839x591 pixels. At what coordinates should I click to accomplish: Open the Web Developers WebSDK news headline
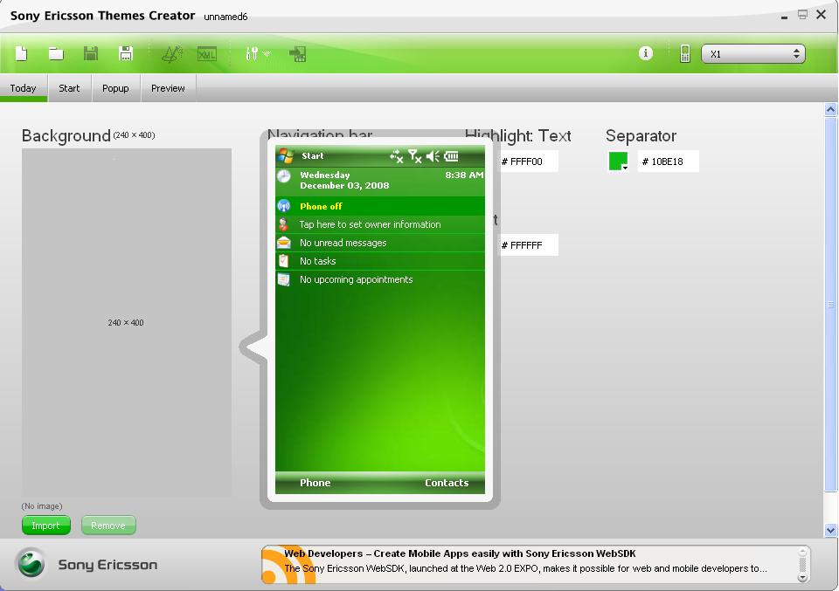pyautogui.click(x=461, y=553)
